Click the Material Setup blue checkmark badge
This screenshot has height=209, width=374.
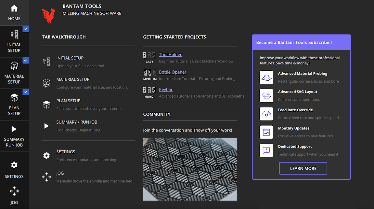click(x=26, y=61)
